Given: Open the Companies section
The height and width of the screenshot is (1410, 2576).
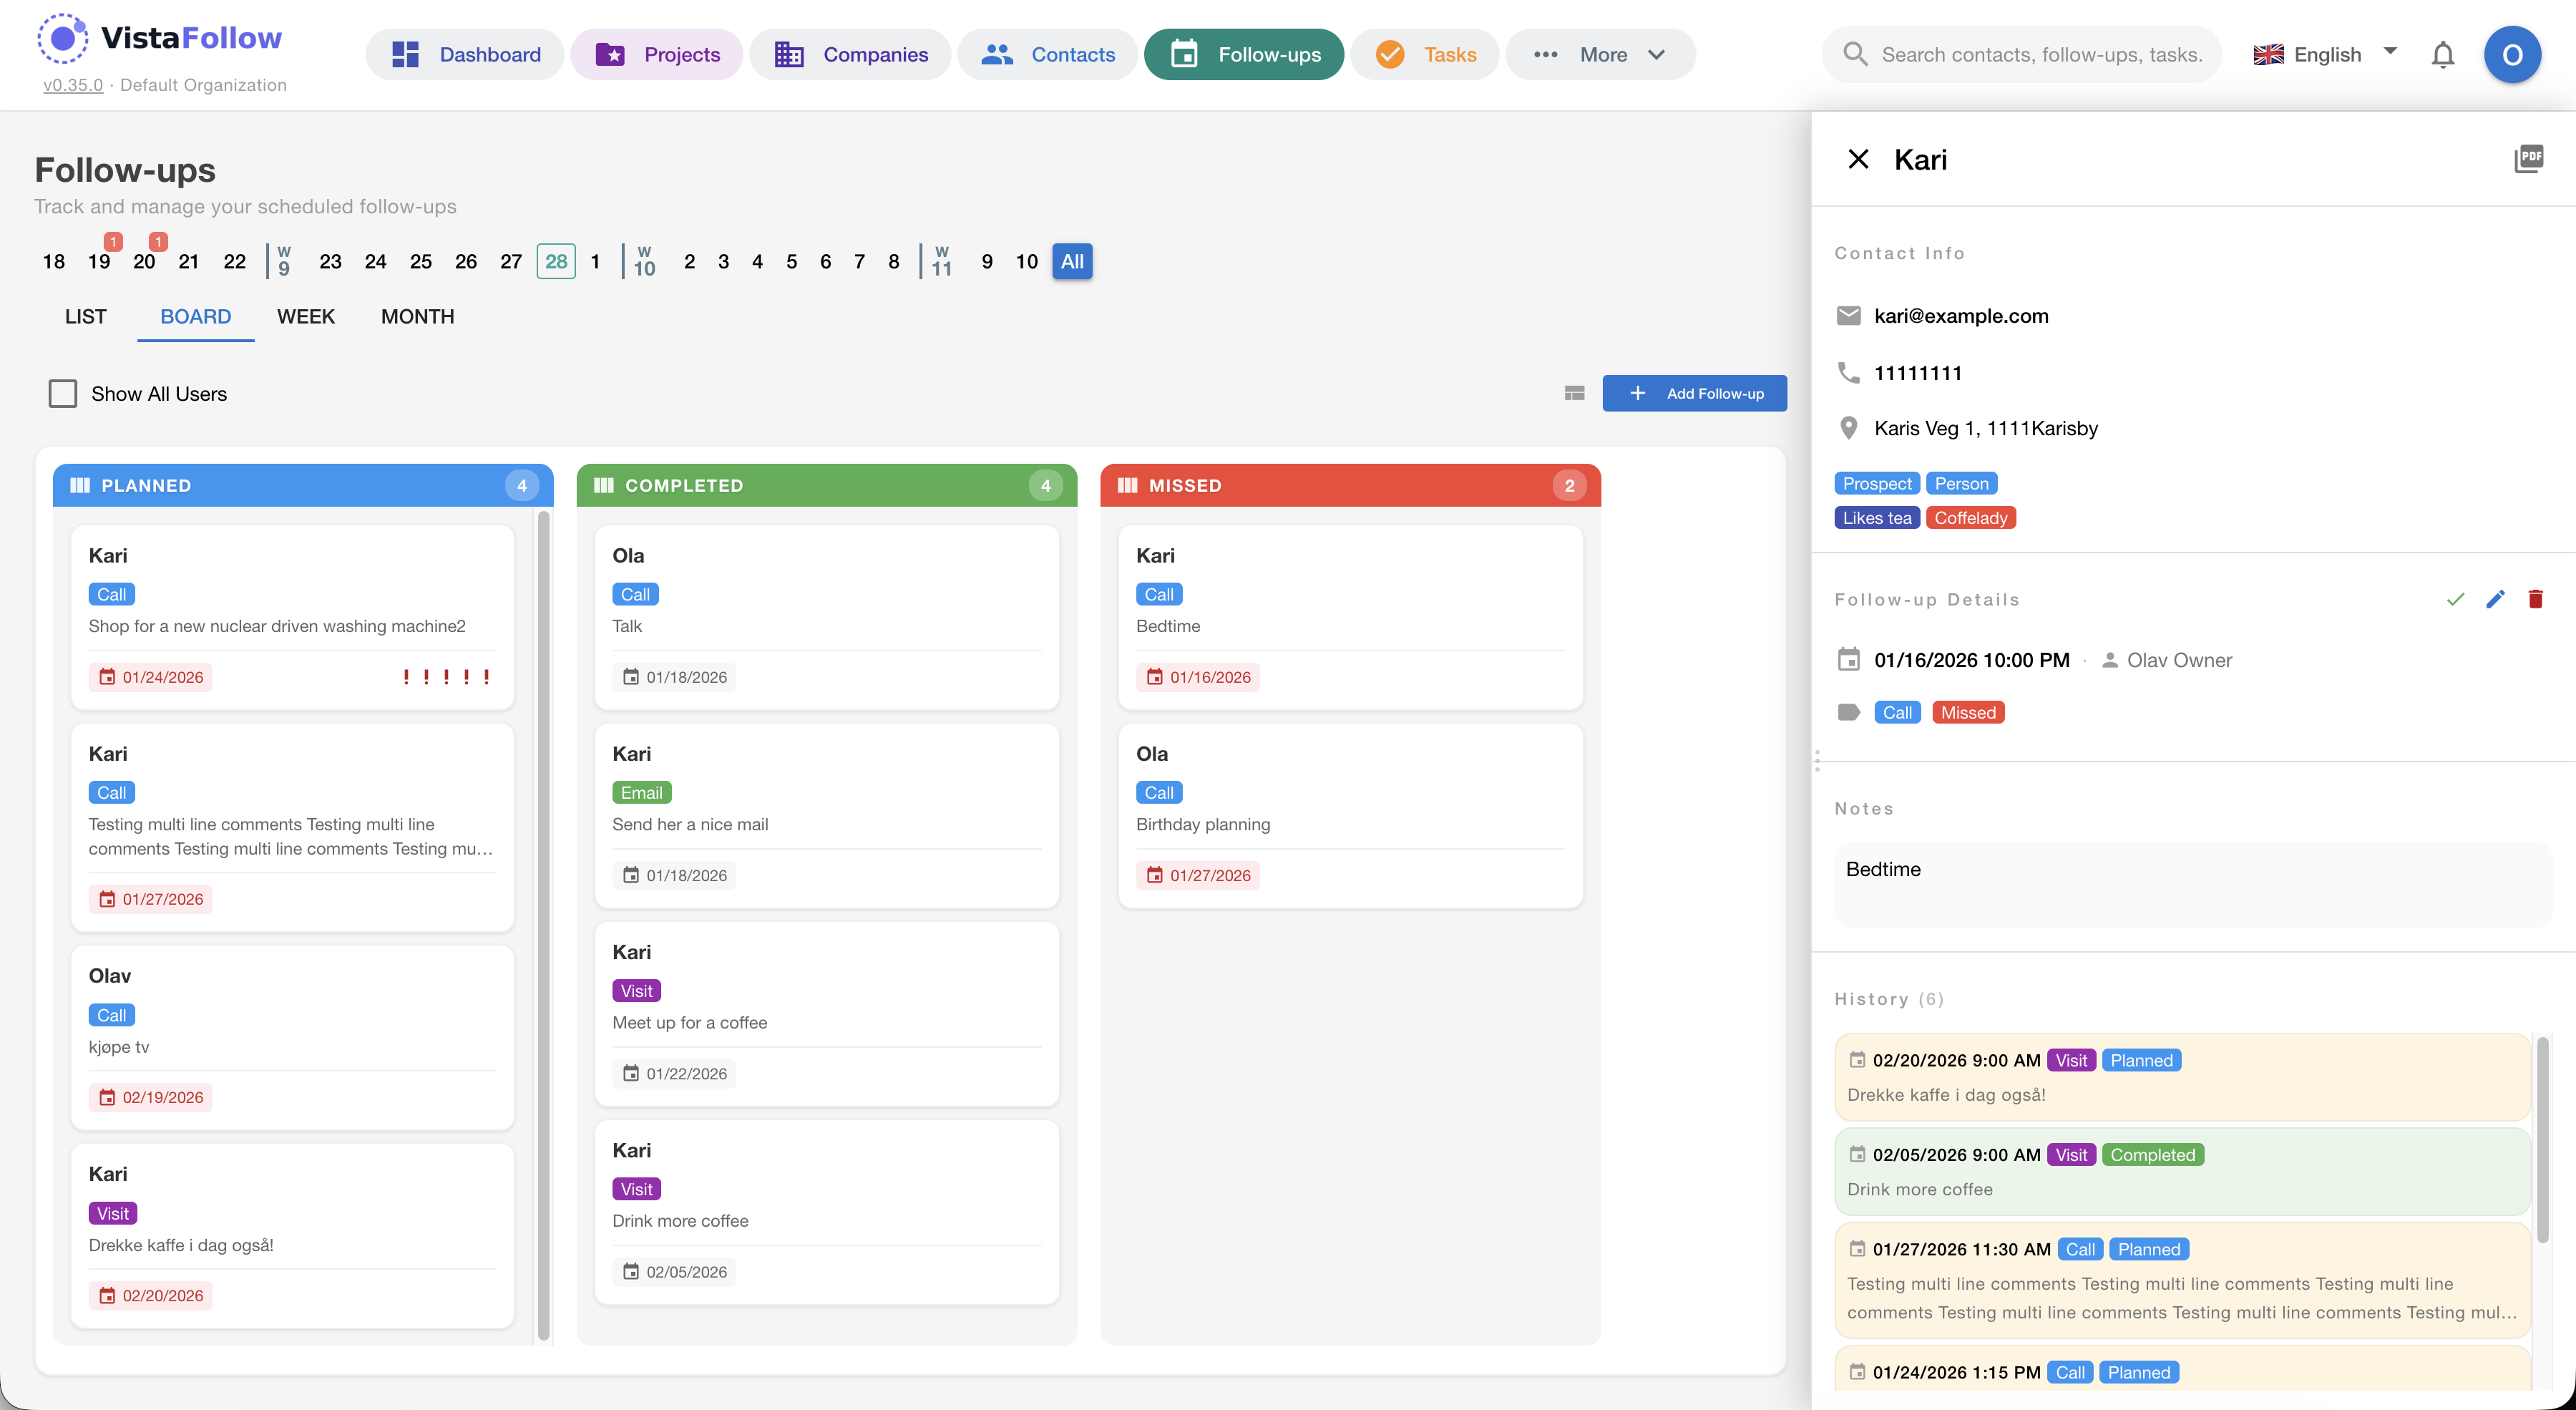Looking at the screenshot, I should pos(849,54).
